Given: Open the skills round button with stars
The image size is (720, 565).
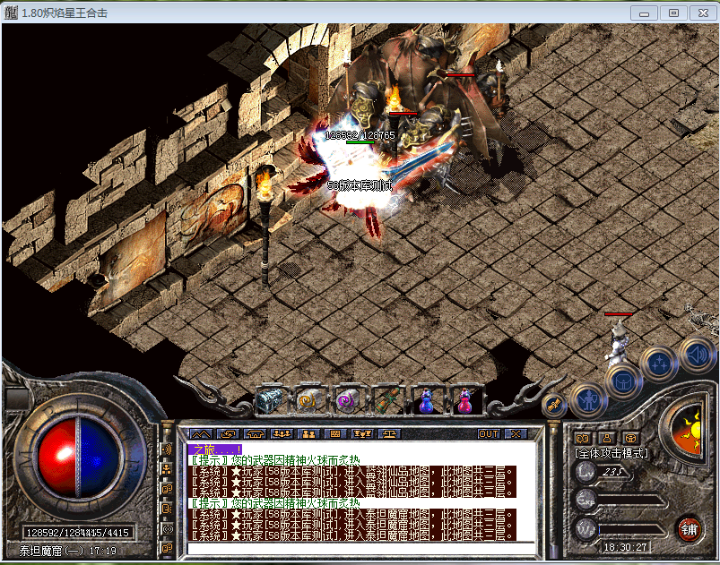Looking at the screenshot, I should point(659,364).
